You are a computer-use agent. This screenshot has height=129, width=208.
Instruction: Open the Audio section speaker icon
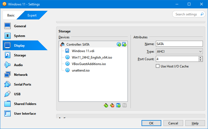pos(8,65)
